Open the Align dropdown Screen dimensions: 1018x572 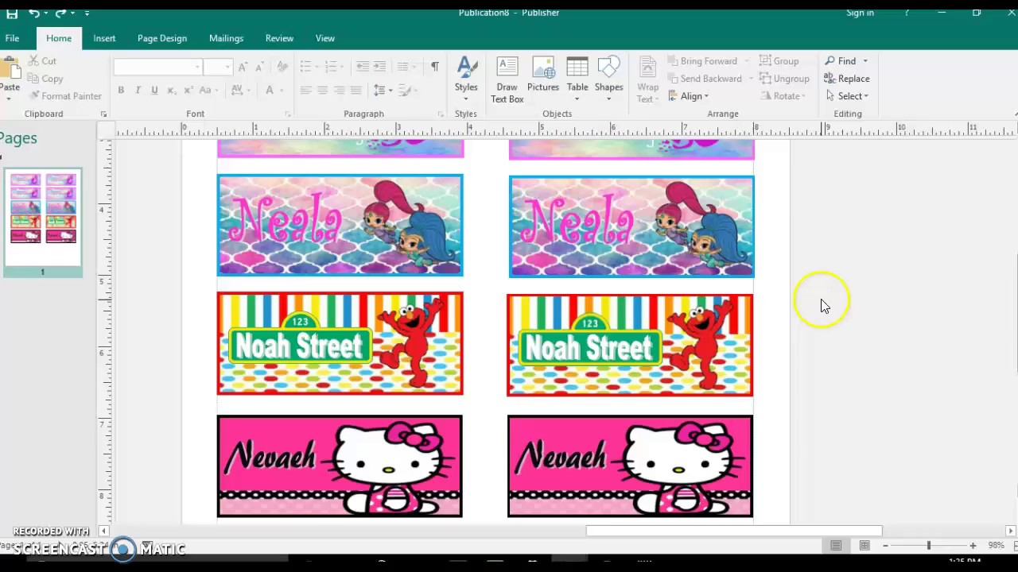687,96
